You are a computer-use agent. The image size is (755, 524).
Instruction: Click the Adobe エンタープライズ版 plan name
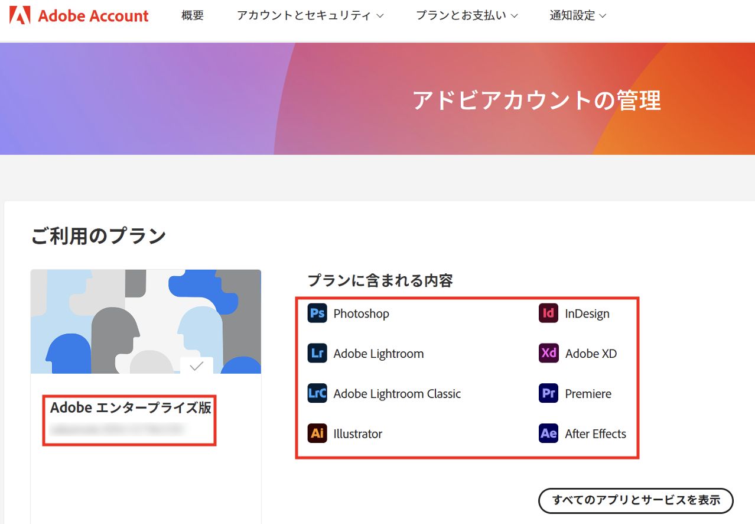click(131, 407)
